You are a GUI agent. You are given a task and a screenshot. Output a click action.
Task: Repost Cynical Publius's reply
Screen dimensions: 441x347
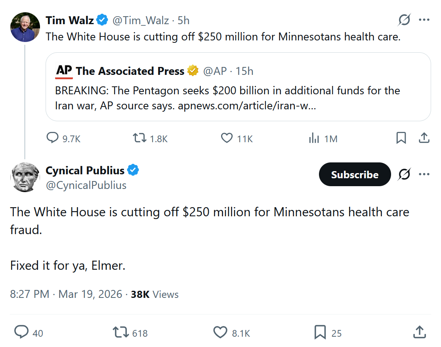(120, 332)
